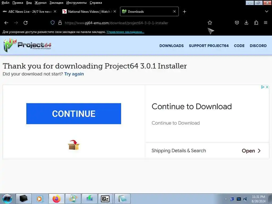Bookmark this page with the star icon
The width and height of the screenshot is (272, 204).
(x=210, y=23)
